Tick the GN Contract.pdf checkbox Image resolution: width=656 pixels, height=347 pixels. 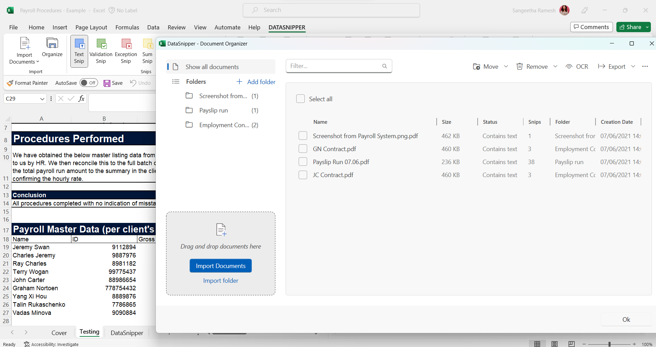[303, 149]
